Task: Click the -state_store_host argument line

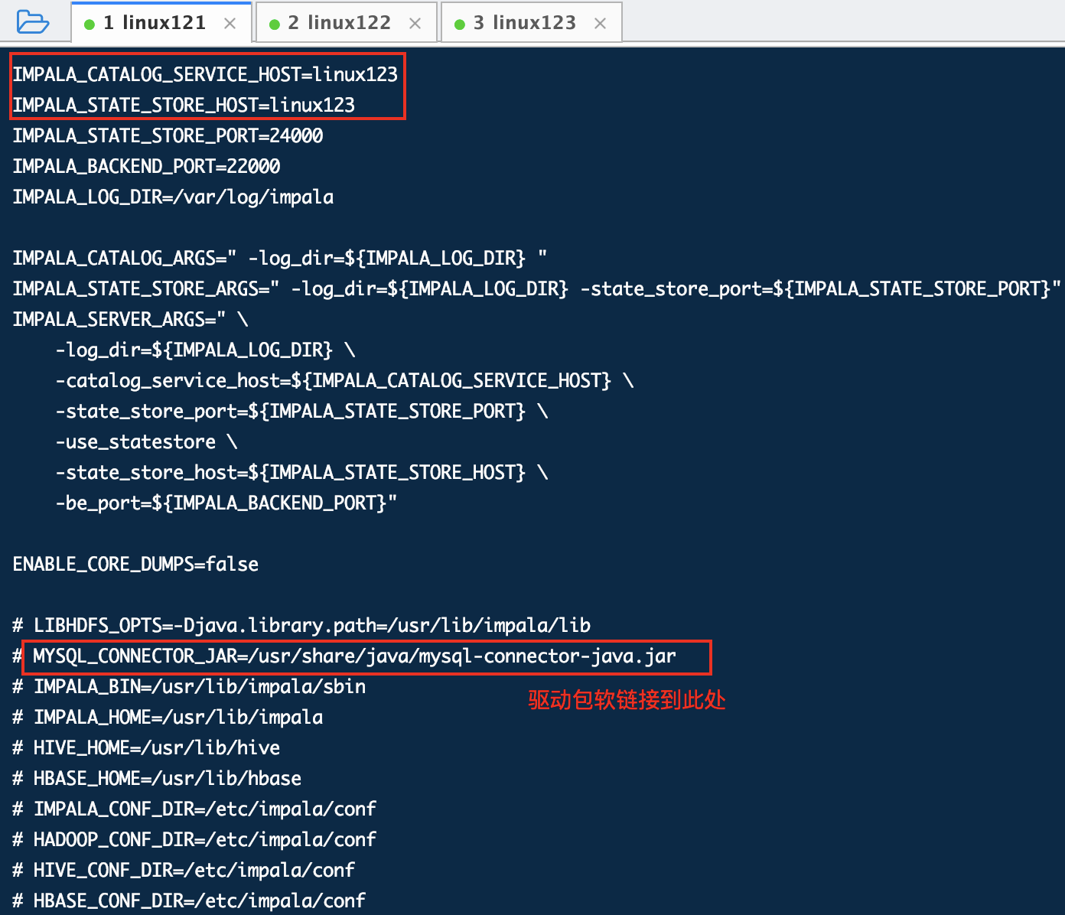Action: pos(301,472)
